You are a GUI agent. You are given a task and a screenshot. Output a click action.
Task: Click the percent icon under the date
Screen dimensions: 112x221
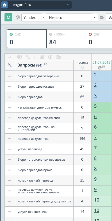[x=100, y=68]
